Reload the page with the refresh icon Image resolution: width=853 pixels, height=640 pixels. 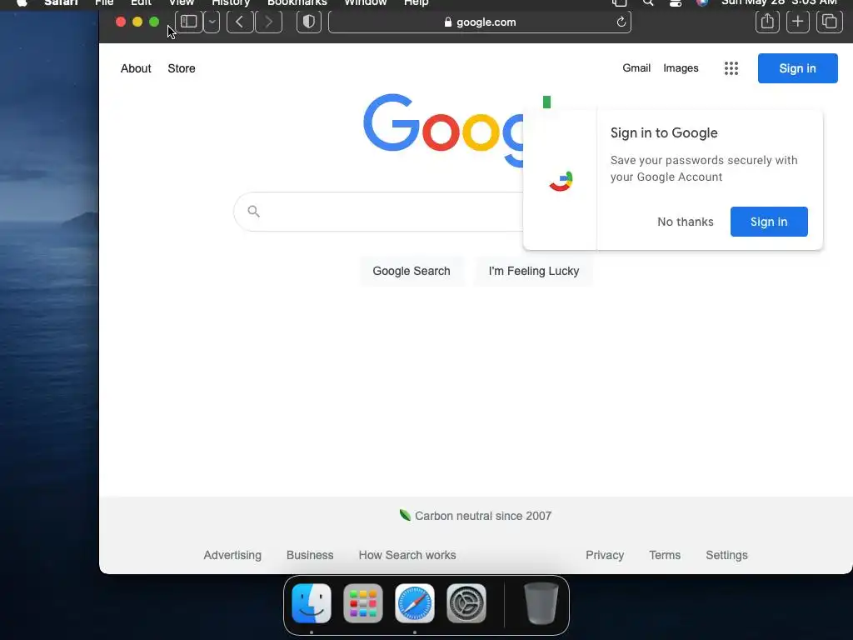(x=621, y=22)
